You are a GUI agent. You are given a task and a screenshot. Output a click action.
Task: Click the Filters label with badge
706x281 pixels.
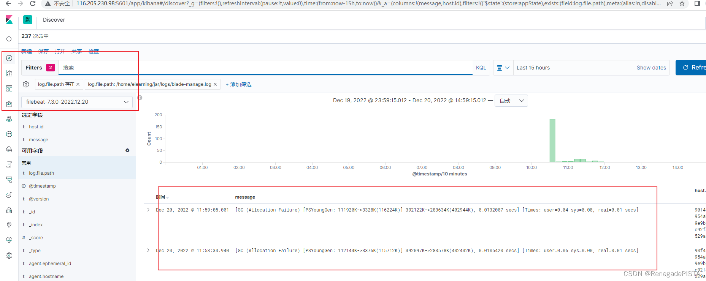click(x=40, y=68)
